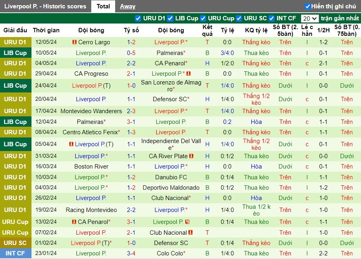The width and height of the screenshot is (361, 259).
Task: Click Thua 1/2 kèo result for Racing Montevideo
Action: [x=256, y=210]
